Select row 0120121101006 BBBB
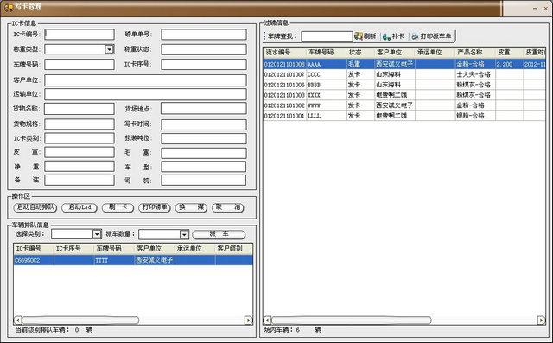 coord(404,85)
